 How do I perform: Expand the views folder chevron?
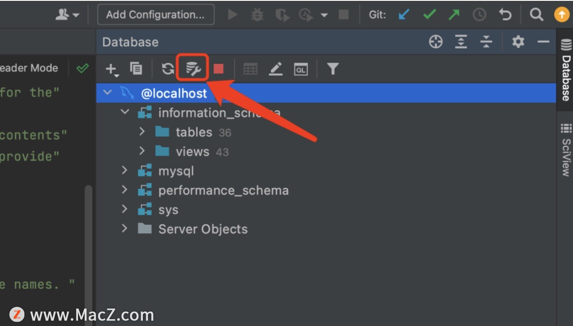click(142, 151)
